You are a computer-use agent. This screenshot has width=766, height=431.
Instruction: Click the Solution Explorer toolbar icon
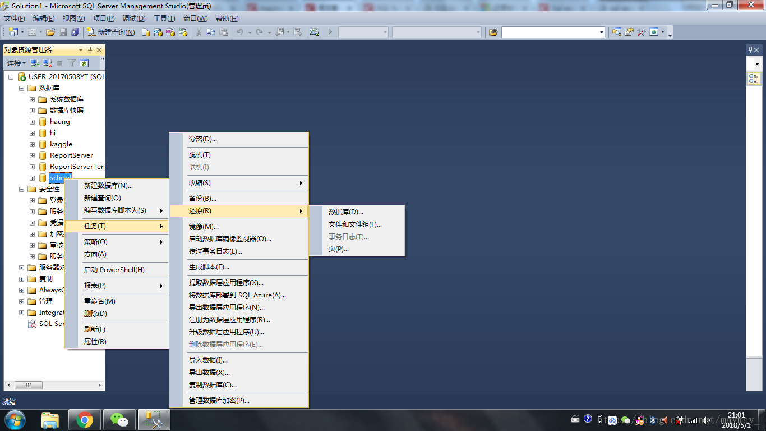point(617,32)
